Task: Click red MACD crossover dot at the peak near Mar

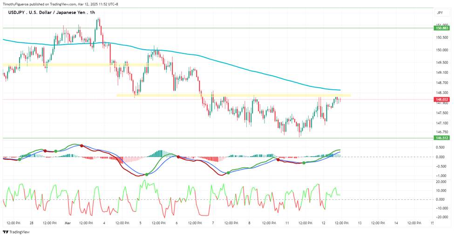Action: point(81,146)
